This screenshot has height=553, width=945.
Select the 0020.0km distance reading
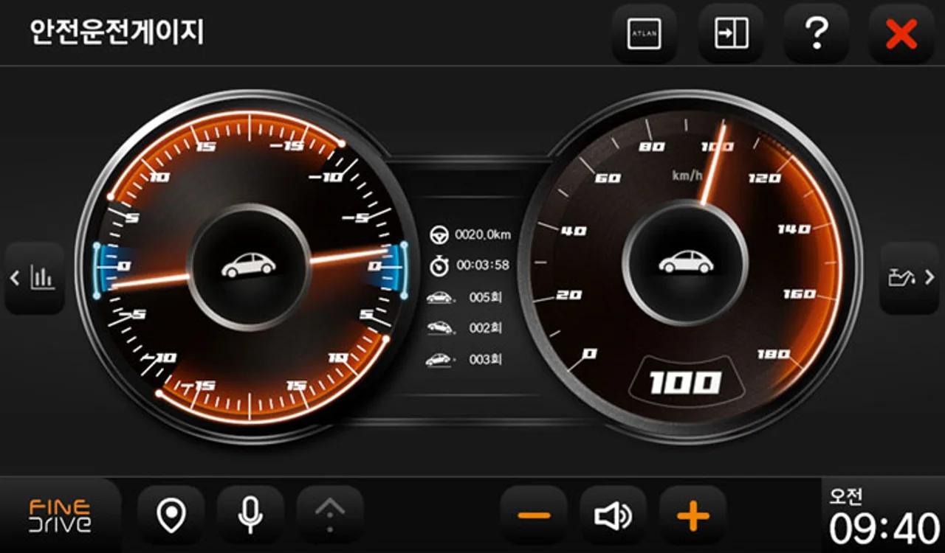click(x=483, y=235)
